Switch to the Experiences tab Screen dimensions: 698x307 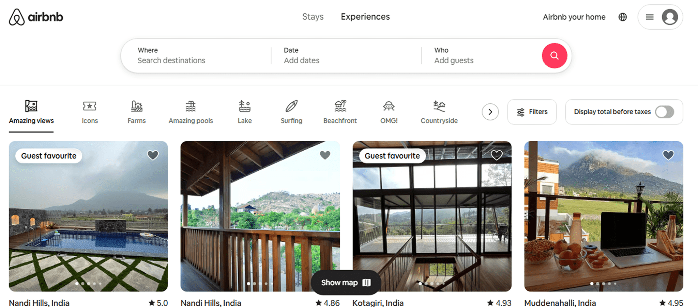coord(365,17)
